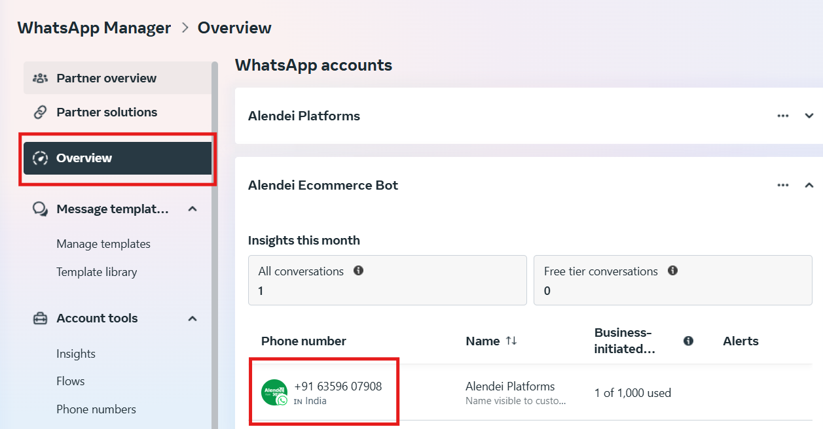Click the Phone number column header
The image size is (823, 429).
(304, 341)
